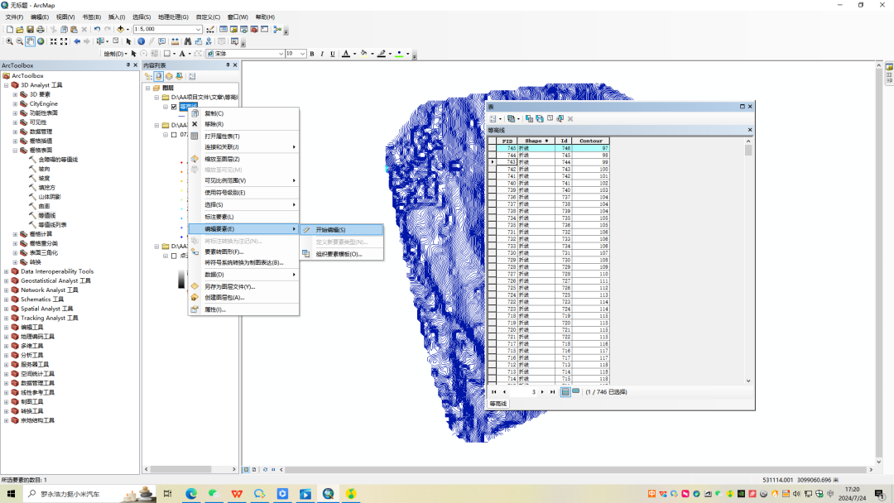Click the Full Extent globe icon
This screenshot has height=503, width=894.
(41, 41)
